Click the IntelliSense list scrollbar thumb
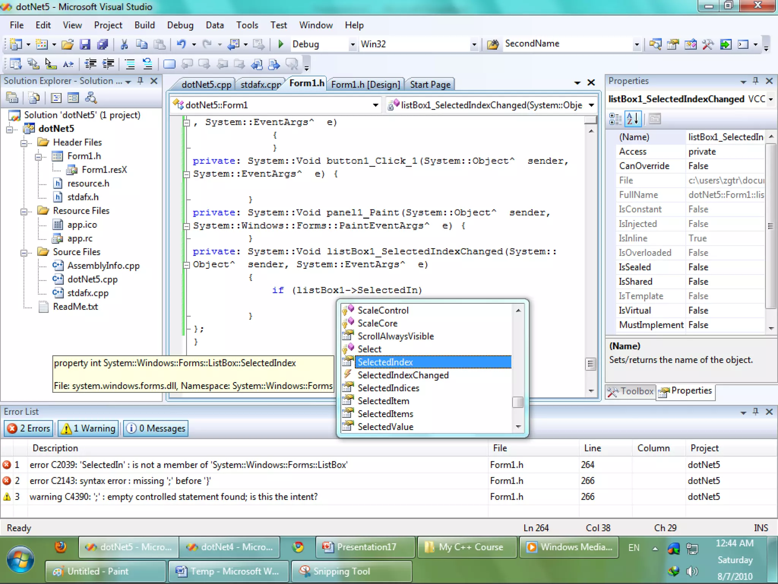Image resolution: width=778 pixels, height=584 pixels. (518, 402)
